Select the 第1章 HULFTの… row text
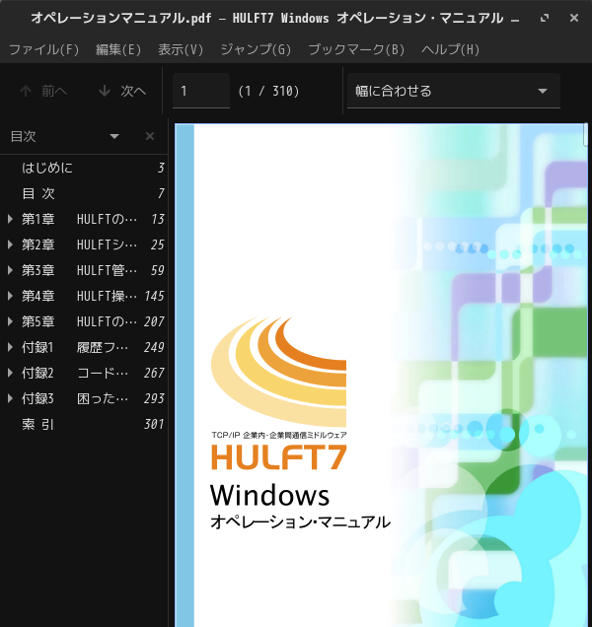This screenshot has height=627, width=592. point(79,219)
